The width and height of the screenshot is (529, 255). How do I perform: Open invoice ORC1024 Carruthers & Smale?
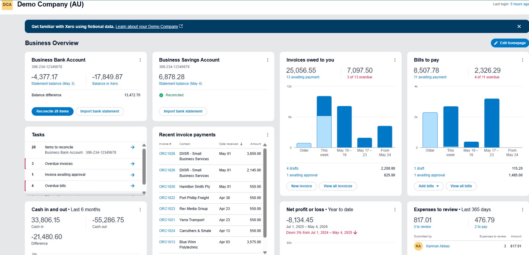(x=167, y=231)
